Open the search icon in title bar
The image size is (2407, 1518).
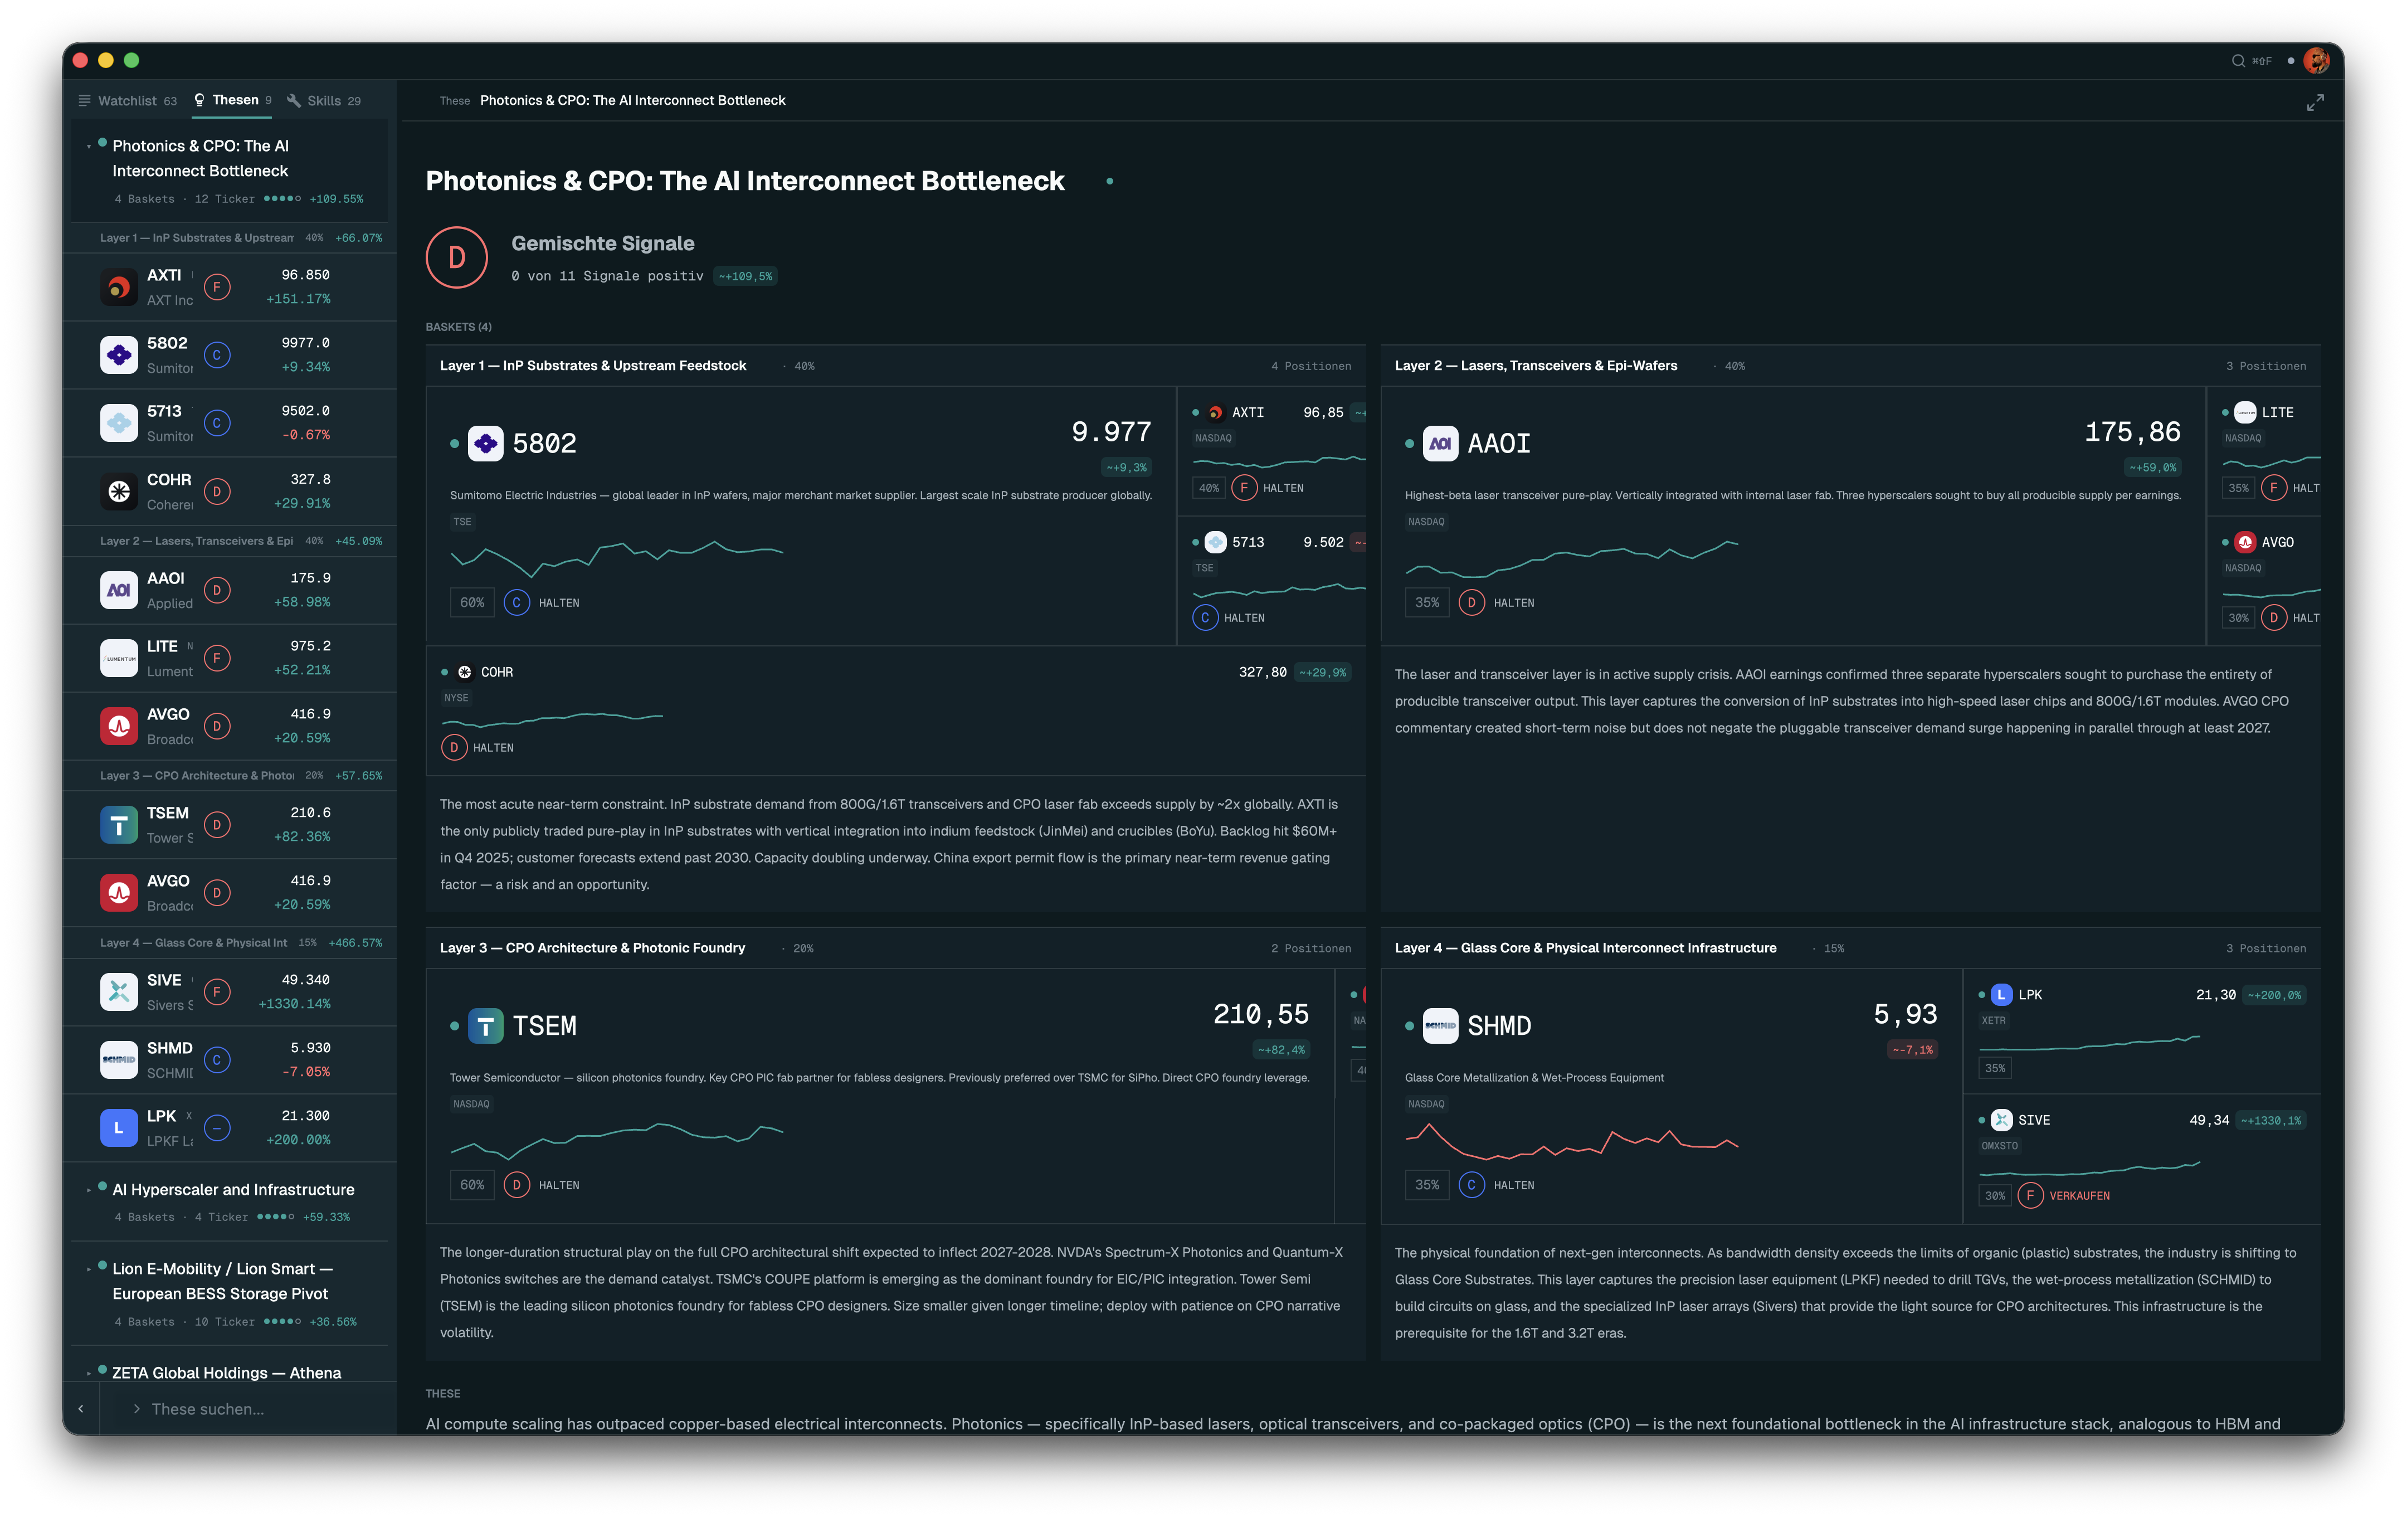pyautogui.click(x=2238, y=61)
